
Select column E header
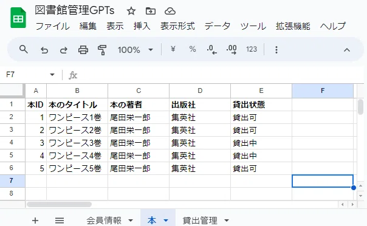pyautogui.click(x=261, y=91)
